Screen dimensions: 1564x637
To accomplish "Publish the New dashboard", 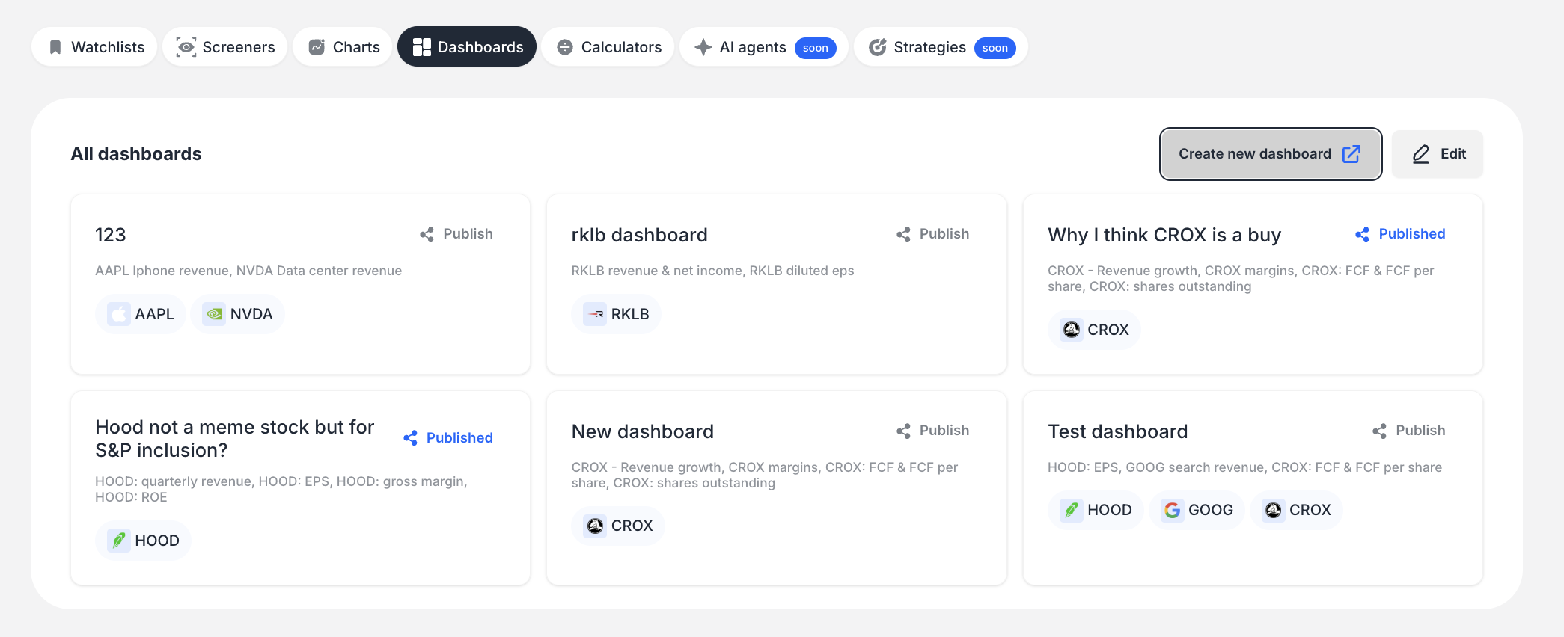I will pos(932,431).
